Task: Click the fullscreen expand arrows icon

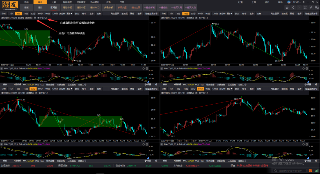Action: pyautogui.click(x=305, y=8)
